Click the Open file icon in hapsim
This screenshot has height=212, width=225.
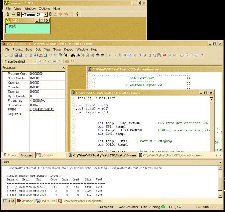tap(13, 14)
